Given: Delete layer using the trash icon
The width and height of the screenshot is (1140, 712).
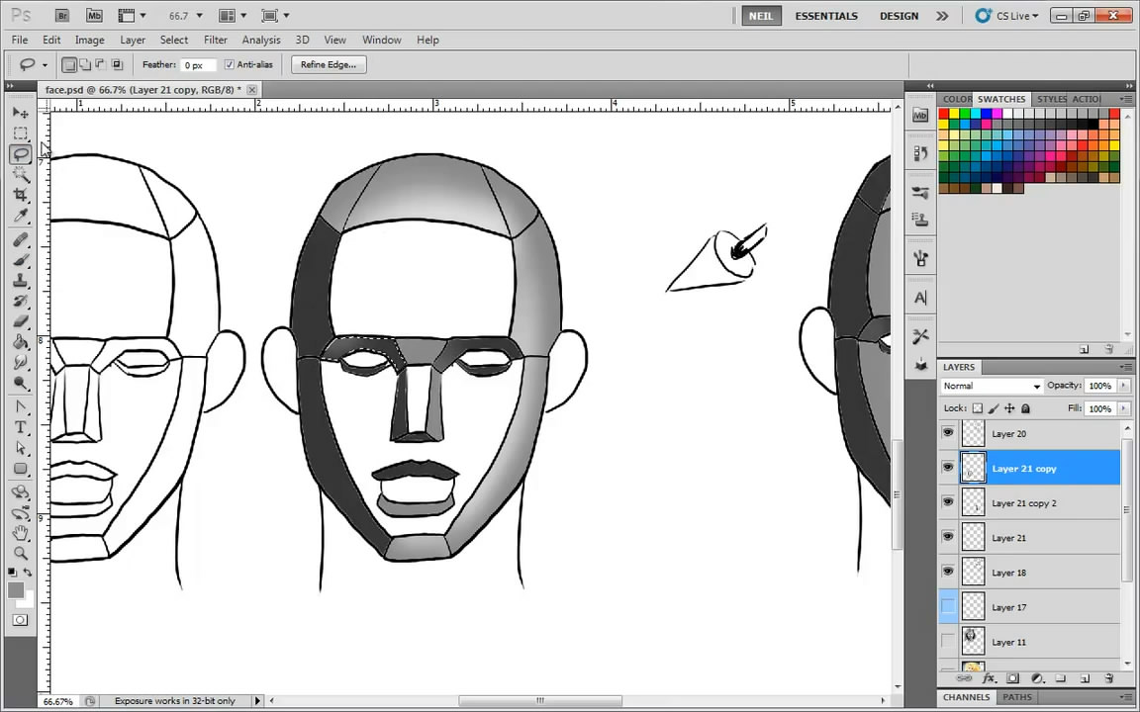Looking at the screenshot, I should pos(1108,679).
